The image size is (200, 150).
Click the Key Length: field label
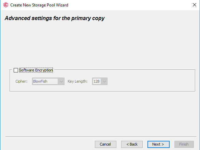77,81
